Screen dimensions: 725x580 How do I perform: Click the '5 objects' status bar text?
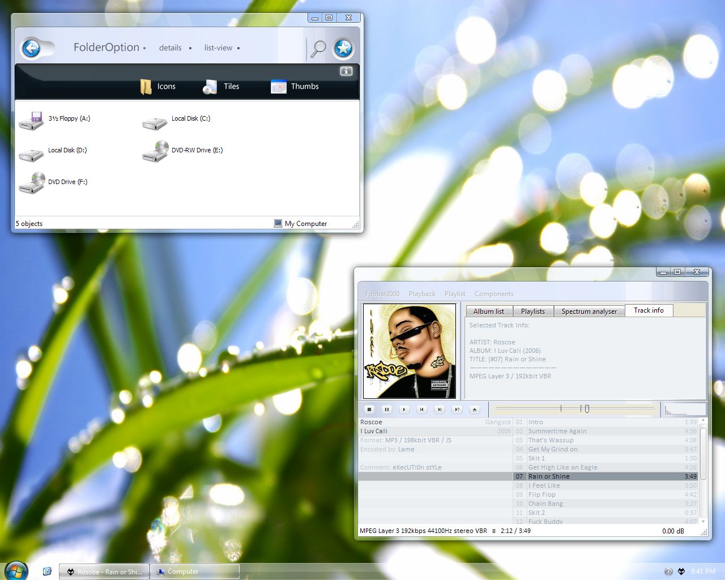pyautogui.click(x=29, y=224)
